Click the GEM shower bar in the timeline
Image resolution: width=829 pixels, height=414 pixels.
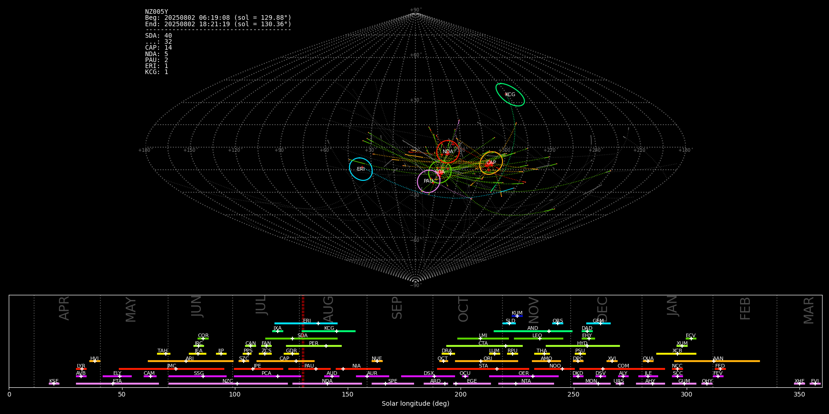coord(598,323)
